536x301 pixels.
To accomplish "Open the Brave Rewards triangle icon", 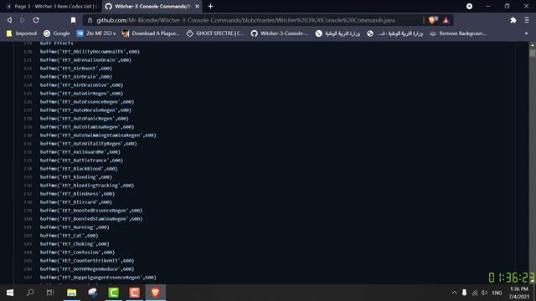I will coord(446,20).
